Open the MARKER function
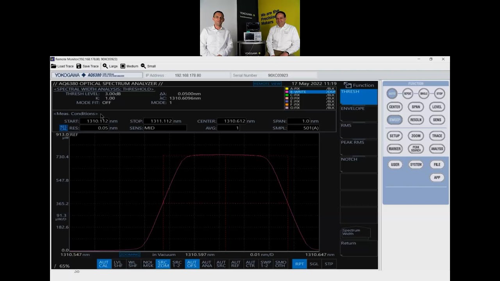The image size is (500, 281). 395,149
